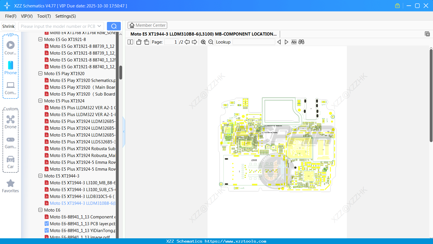
Task: Click the Lookup text field
Action: (x=254, y=42)
